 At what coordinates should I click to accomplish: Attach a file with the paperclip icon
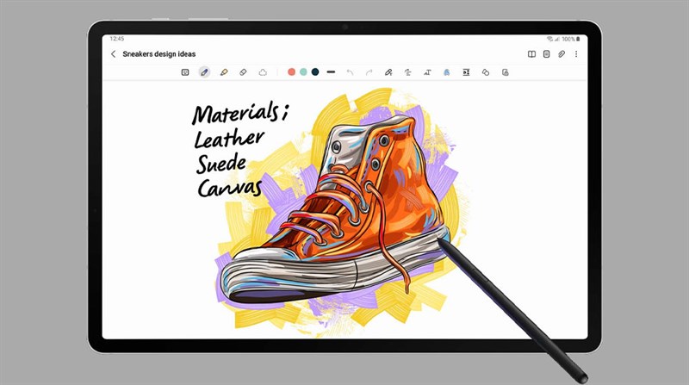561,54
